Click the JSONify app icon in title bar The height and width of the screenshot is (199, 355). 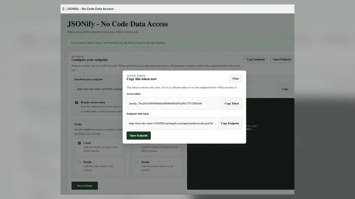tap(64, 9)
